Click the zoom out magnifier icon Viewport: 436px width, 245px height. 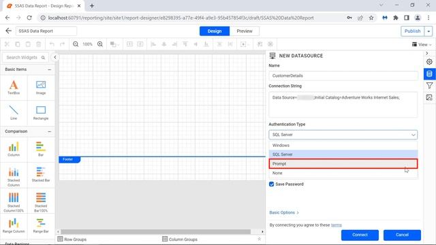[76, 44]
